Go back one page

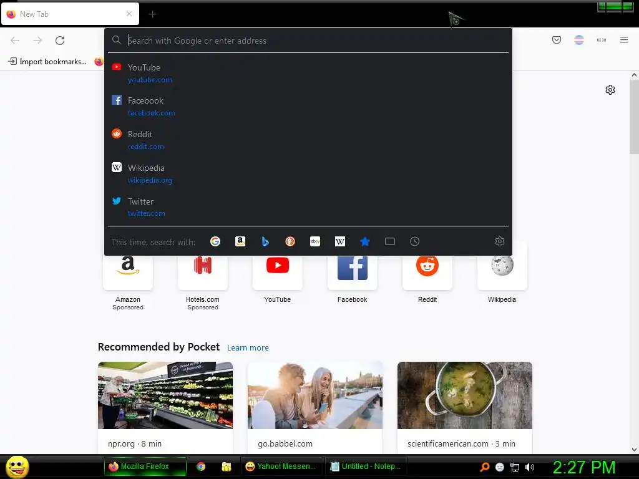[x=15, y=41]
